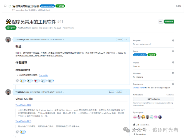Image resolution: width=189 pixels, height=138 pixels.
Task: Toggle the heart reaction with 1
Action: click(36, 81)
